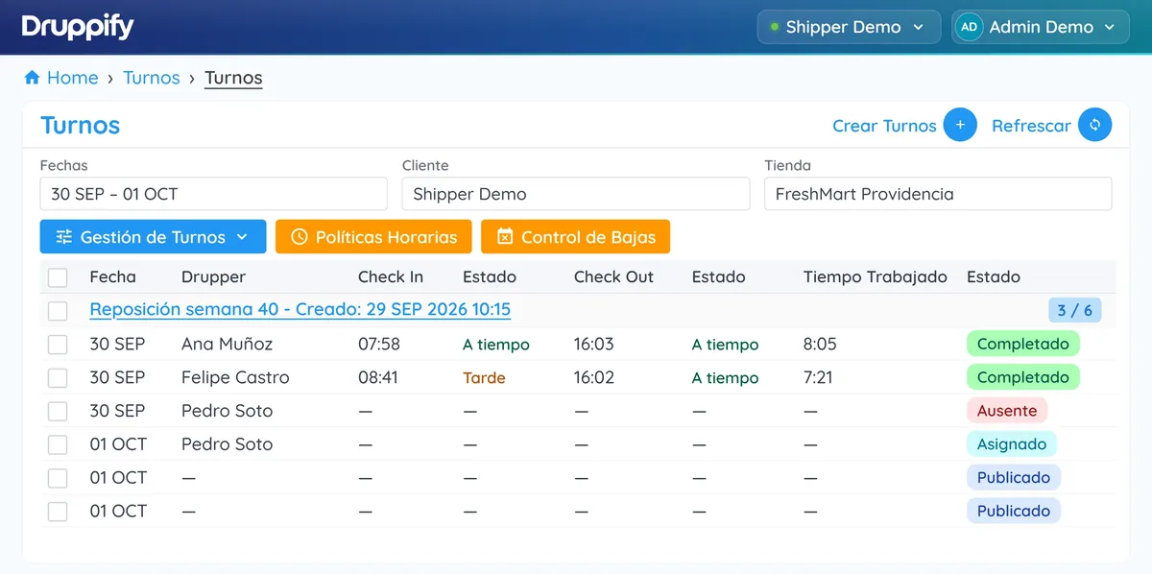The width and height of the screenshot is (1152, 574).
Task: Click the Completado badge for Felipe Castro
Action: coord(1023,377)
